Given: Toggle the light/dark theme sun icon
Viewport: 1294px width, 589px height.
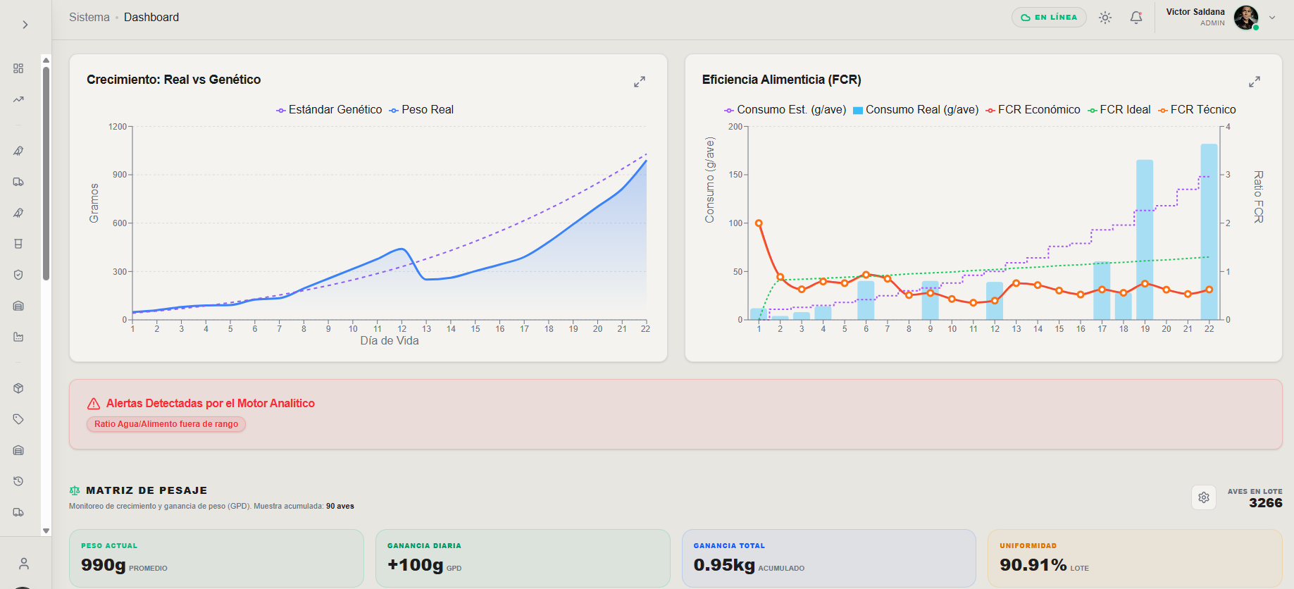Looking at the screenshot, I should (x=1105, y=18).
